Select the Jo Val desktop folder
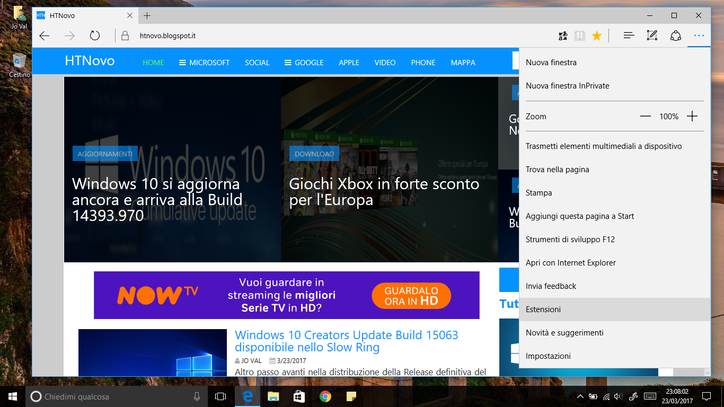 click(x=19, y=17)
